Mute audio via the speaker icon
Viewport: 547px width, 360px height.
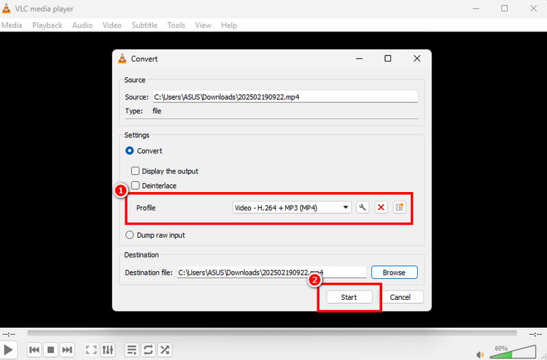click(481, 353)
